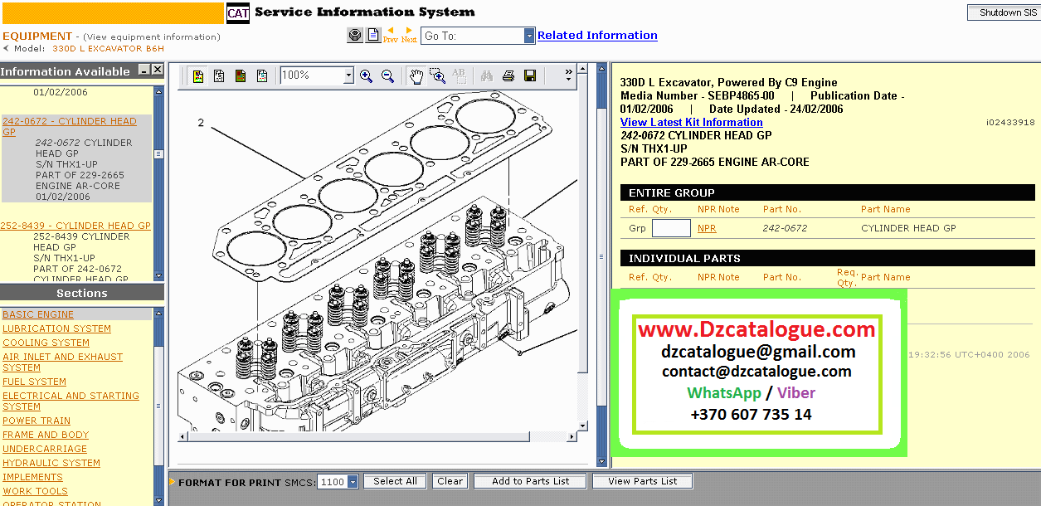Click the printer icon in viewer toolbar

coord(508,76)
